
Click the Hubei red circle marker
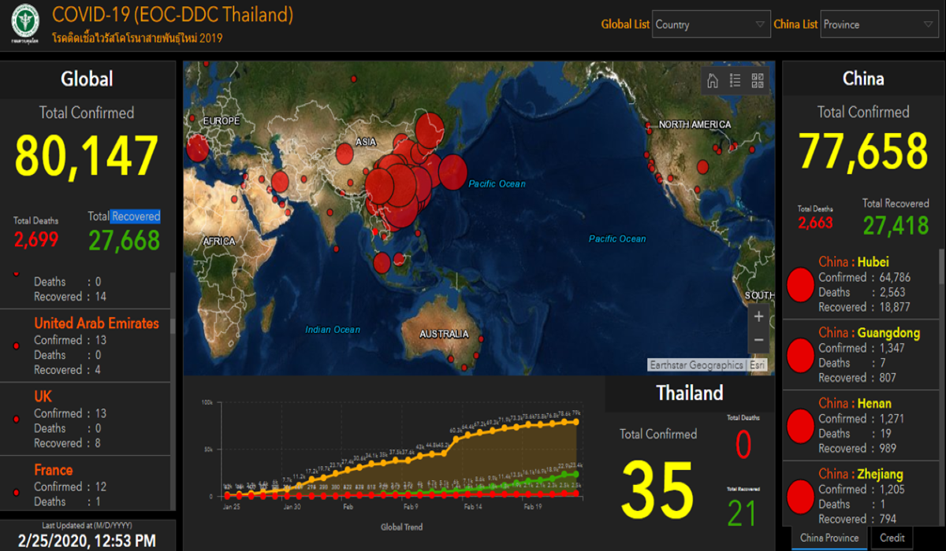[800, 285]
